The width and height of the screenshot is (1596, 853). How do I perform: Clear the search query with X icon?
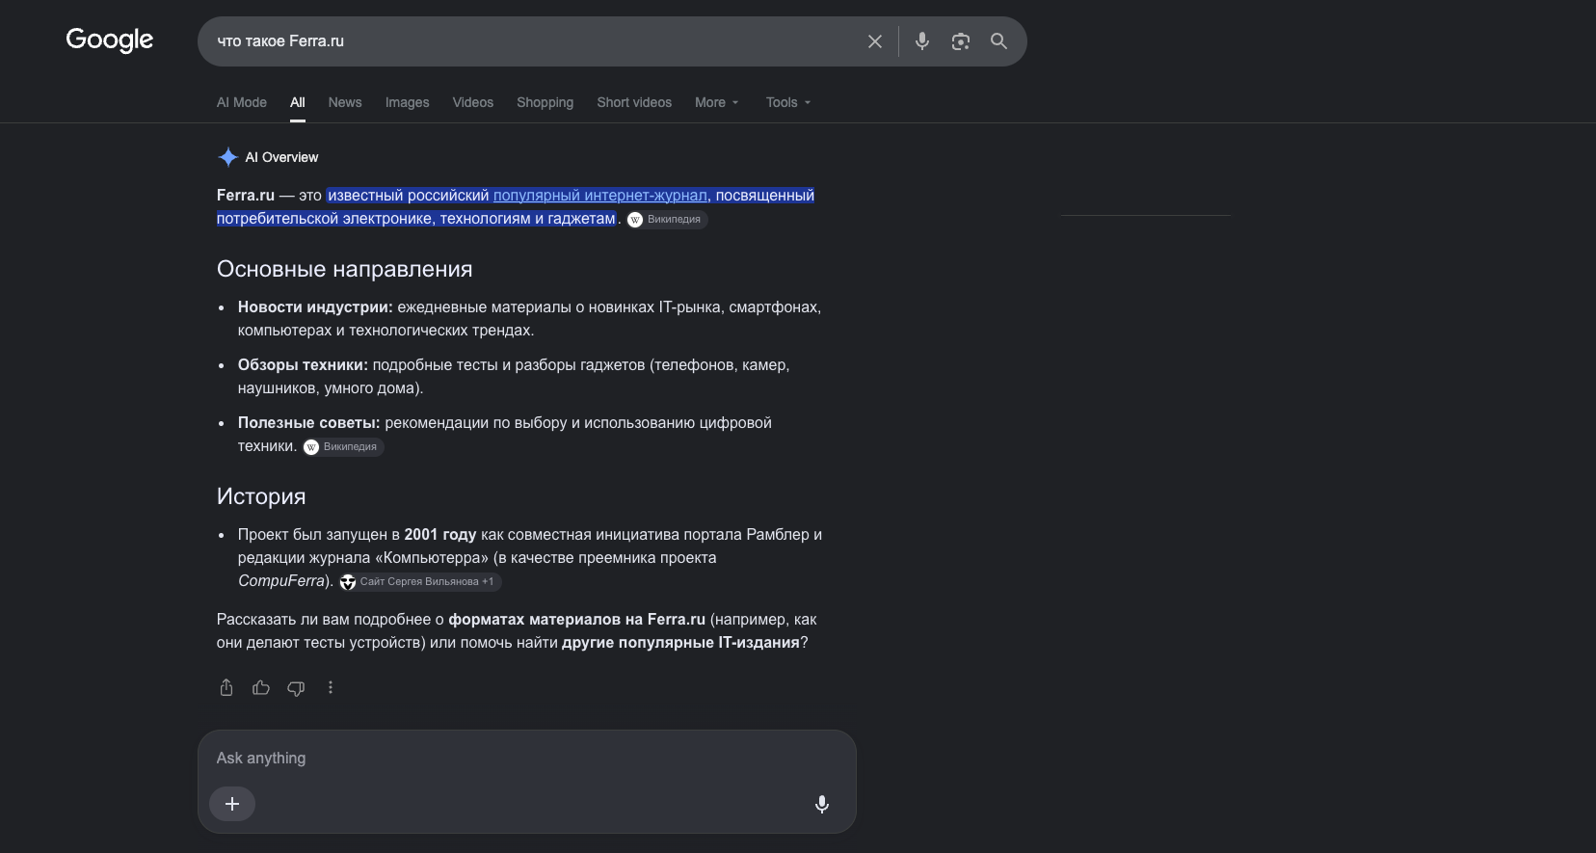874,41
